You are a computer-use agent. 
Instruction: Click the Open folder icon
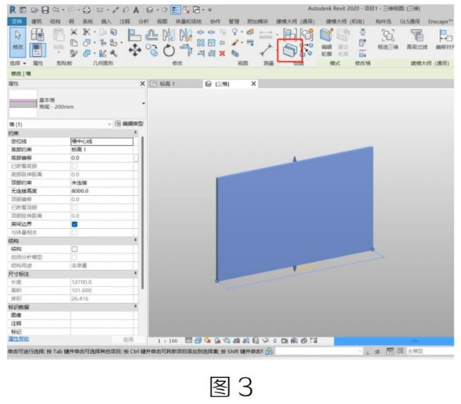click(x=34, y=10)
